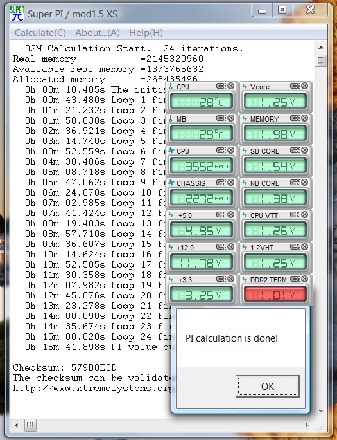Viewport: 337px width, 440px height.
Task: Close the CPU fan RPM widget
Action: [x=230, y=151]
